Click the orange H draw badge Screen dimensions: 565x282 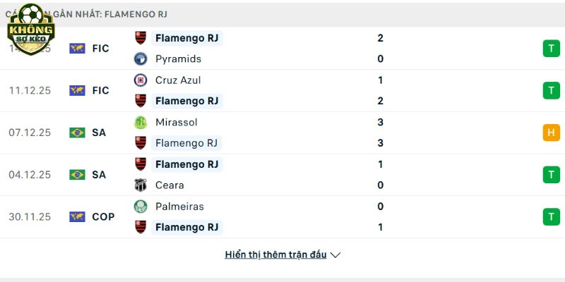pyautogui.click(x=551, y=133)
